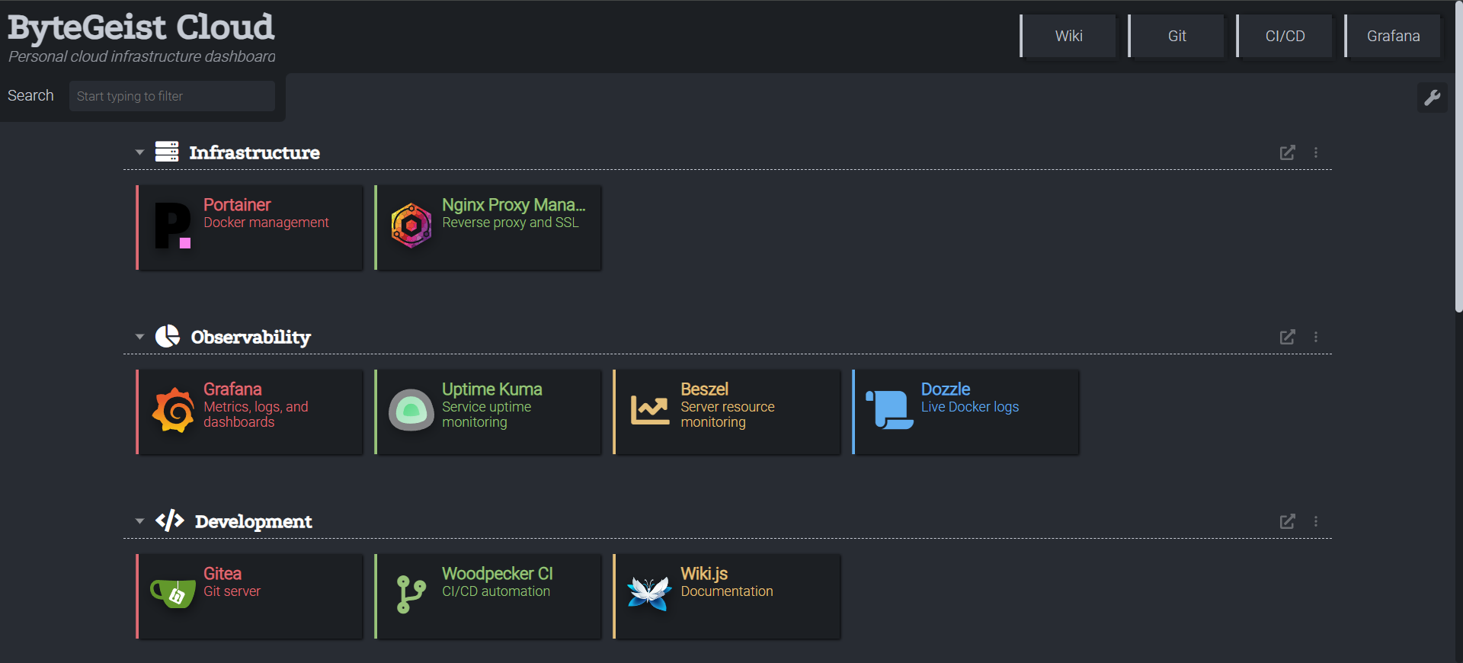Viewport: 1463px width, 663px height.
Task: Click the Beszel chart icon
Action: click(650, 410)
